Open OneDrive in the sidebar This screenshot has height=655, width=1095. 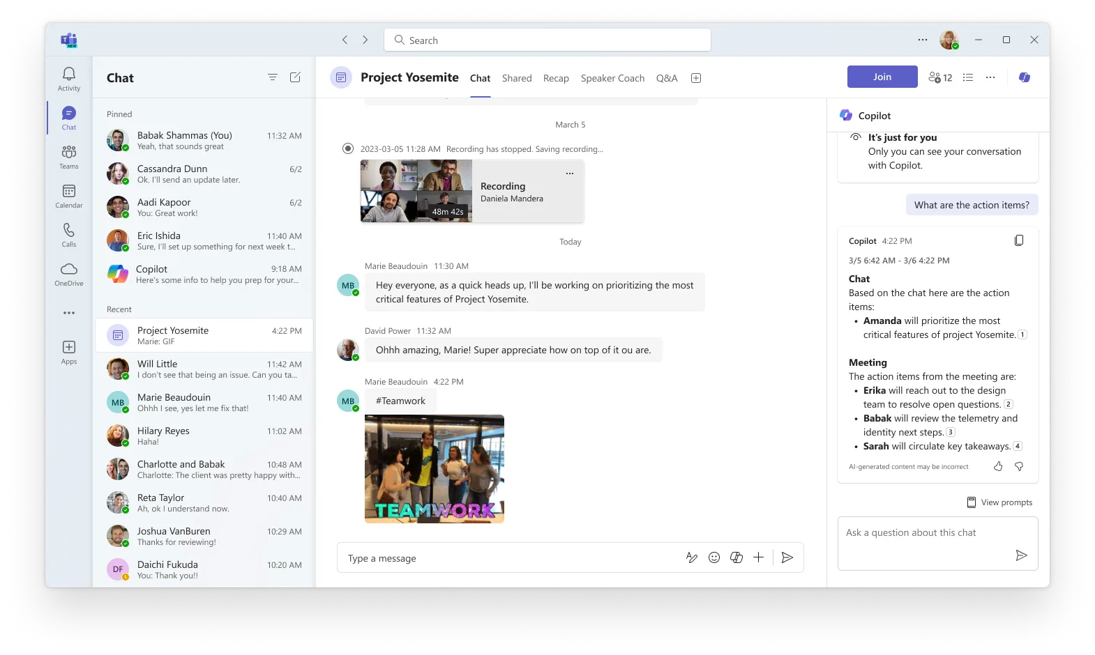[x=68, y=274]
